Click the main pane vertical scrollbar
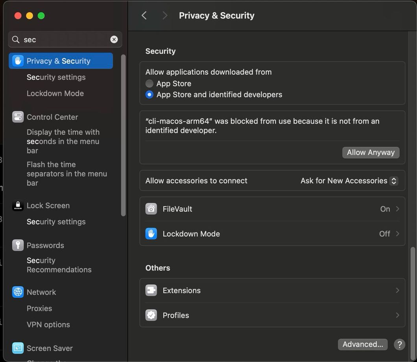 (x=412, y=298)
